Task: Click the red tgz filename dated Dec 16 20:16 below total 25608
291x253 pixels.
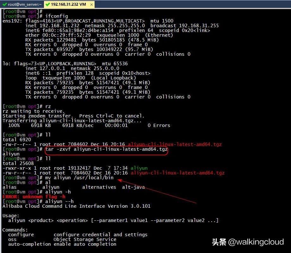Action: pos(178,173)
